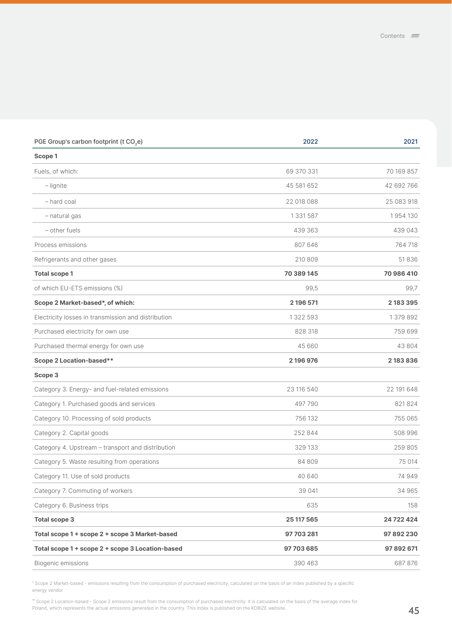Click 'of which EU-ETS emissions (%)' label
The width and height of the screenshot is (452, 638).
pos(78,288)
